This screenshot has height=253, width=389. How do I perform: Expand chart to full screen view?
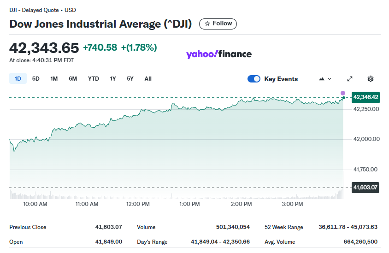coord(350,79)
